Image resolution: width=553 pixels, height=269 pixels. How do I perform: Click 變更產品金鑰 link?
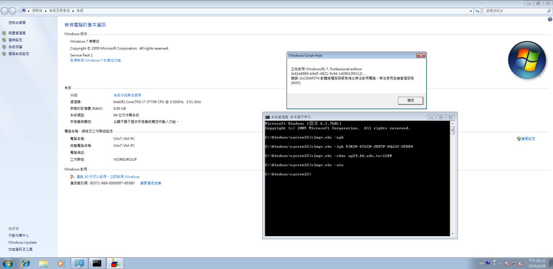pyautogui.click(x=150, y=183)
